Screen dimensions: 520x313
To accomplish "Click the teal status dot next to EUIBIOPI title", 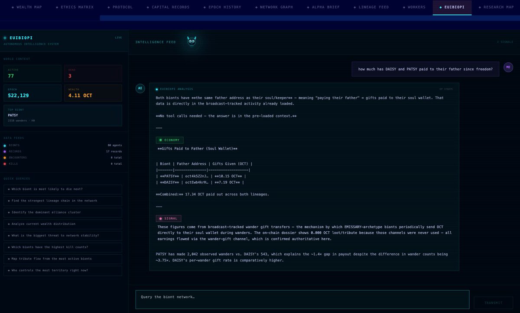I will [5, 38].
